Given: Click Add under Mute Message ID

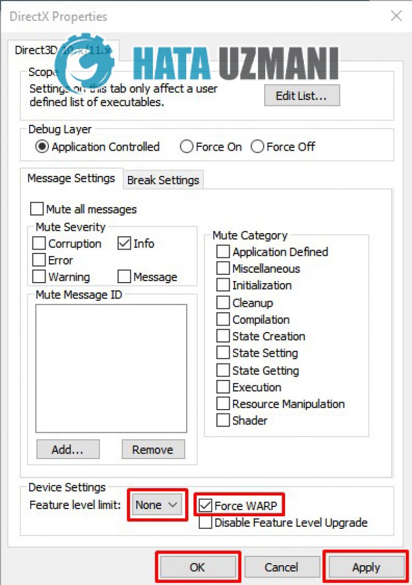Looking at the screenshot, I should (68, 449).
